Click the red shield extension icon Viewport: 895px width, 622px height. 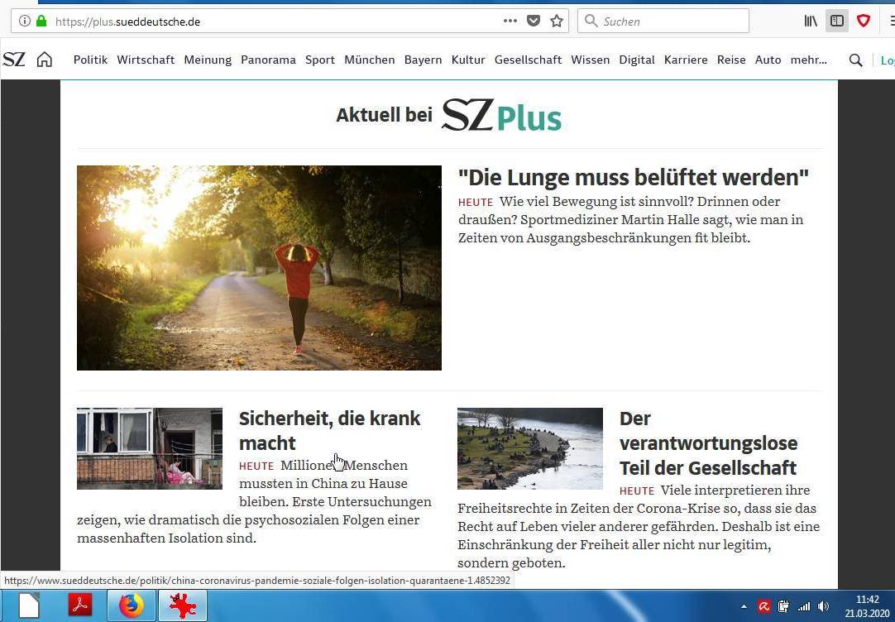click(x=864, y=21)
